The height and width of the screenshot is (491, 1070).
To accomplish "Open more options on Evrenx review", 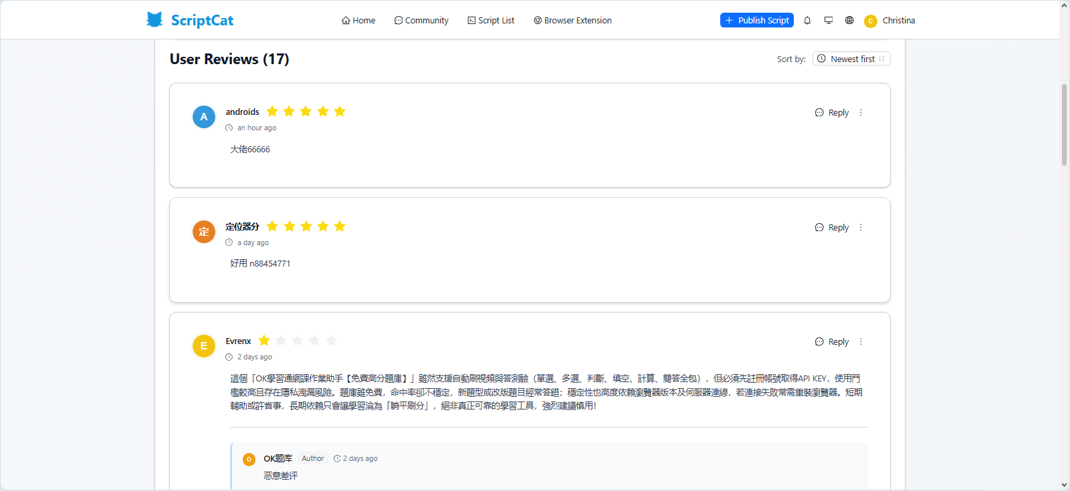I will tap(861, 342).
